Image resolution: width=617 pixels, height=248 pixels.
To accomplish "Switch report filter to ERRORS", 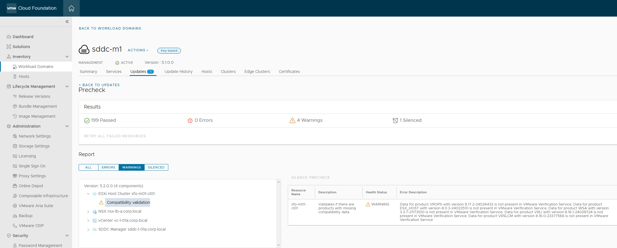I will click(x=108, y=167).
